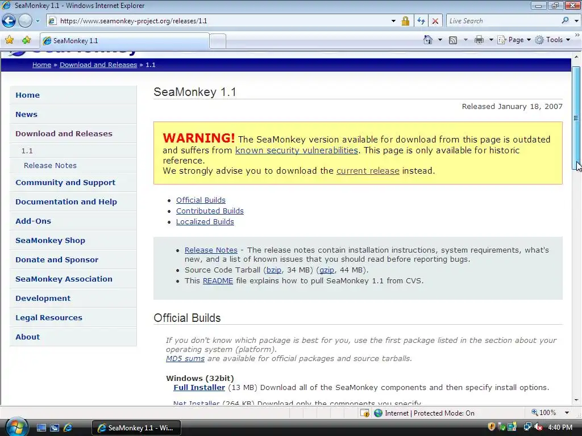This screenshot has height=436, width=582.
Task: Open a new blank tab
Action: coord(218,41)
